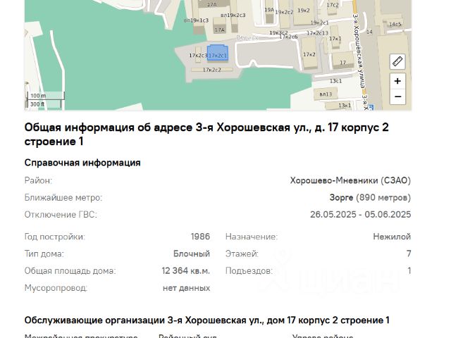The width and height of the screenshot is (451, 338).
Task: Click build year value 1986
Action: (x=200, y=237)
